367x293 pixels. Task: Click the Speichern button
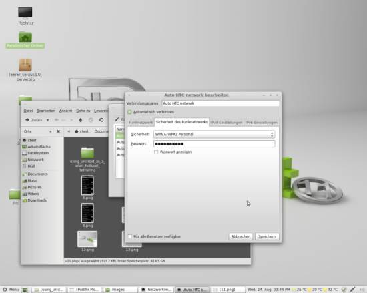pos(267,236)
